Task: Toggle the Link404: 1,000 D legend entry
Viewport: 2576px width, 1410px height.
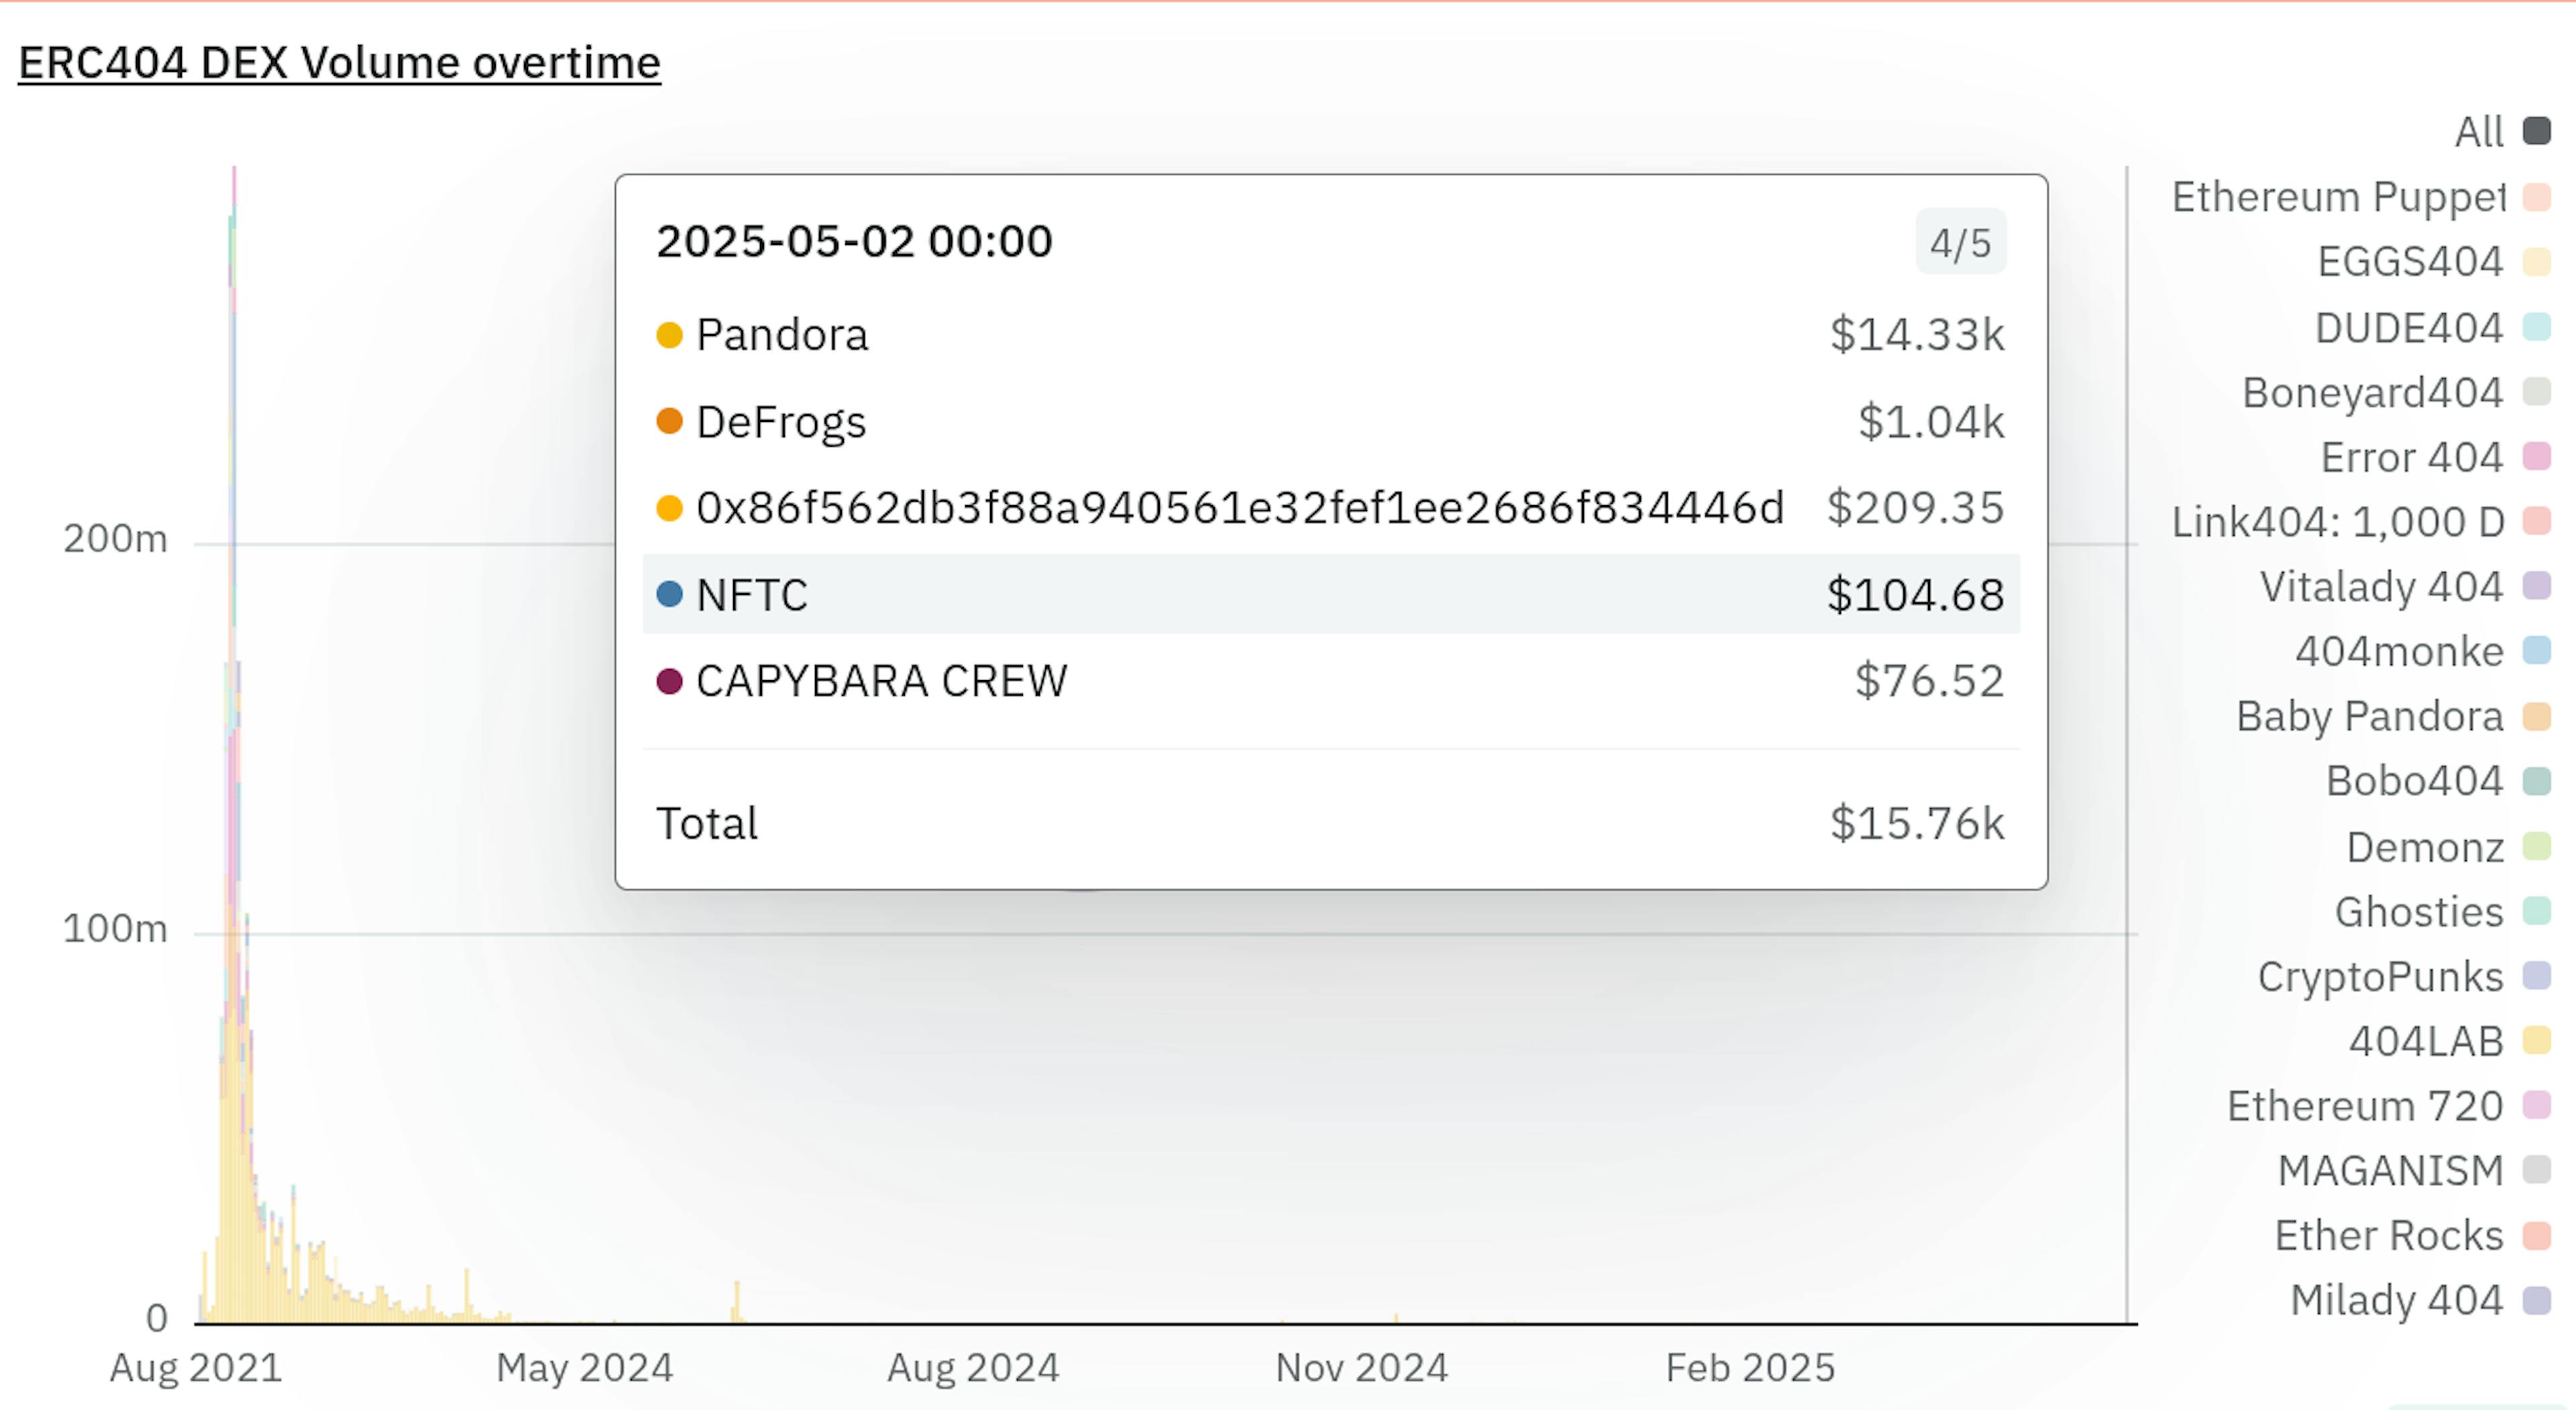Action: [2338, 522]
